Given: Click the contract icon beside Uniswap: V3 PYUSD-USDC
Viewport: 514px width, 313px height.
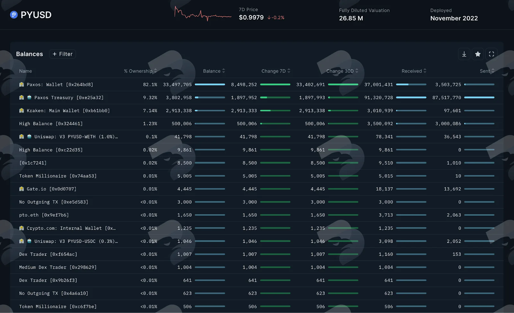Looking at the screenshot, I should pyautogui.click(x=29, y=241).
